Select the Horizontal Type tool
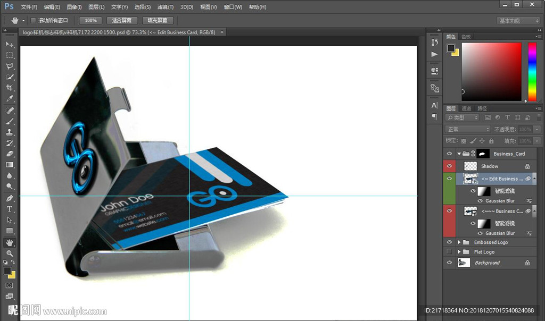The image size is (545, 321). pos(10,209)
